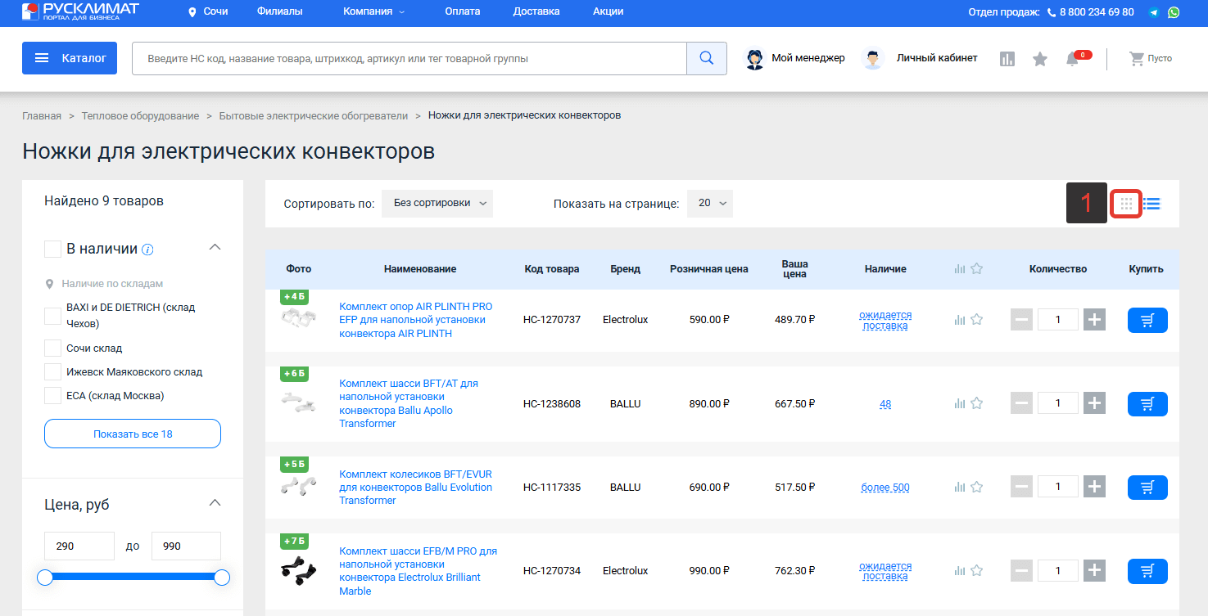Click the product search input field
The width and height of the screenshot is (1208, 616).
tap(409, 58)
